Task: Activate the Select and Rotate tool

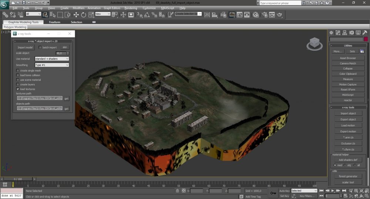Action: (83, 15)
